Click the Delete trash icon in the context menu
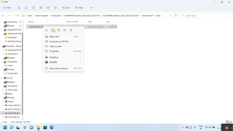The width and height of the screenshot is (233, 131). pos(71,30)
